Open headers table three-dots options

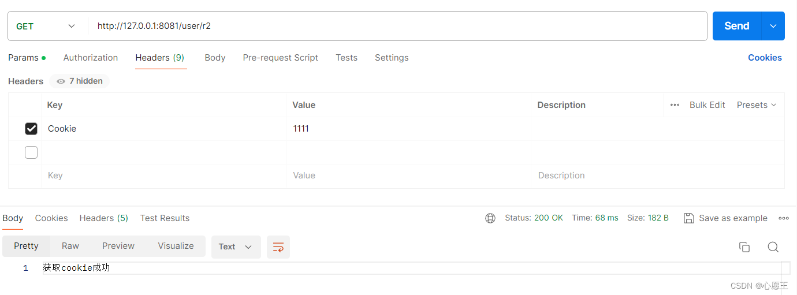675,105
